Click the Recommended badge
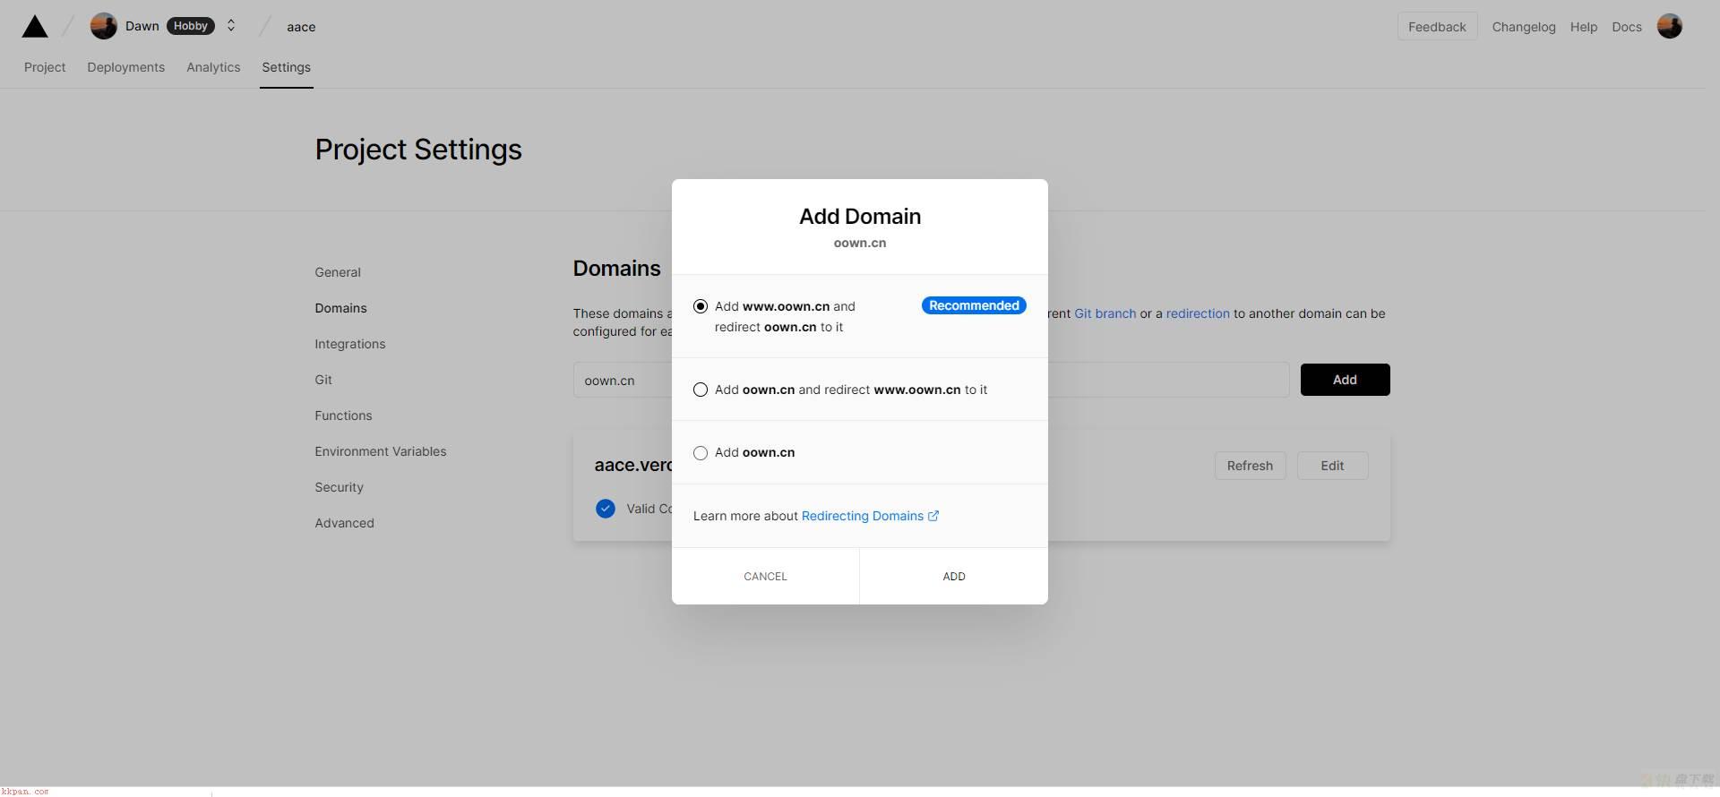 point(974,305)
